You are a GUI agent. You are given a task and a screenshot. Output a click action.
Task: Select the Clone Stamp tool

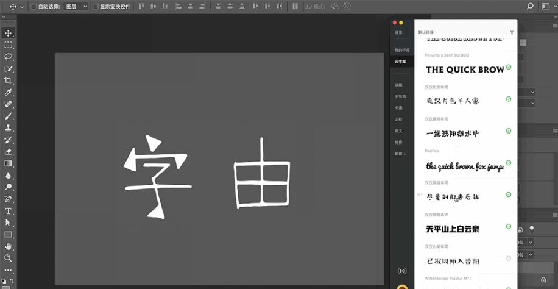(8, 127)
